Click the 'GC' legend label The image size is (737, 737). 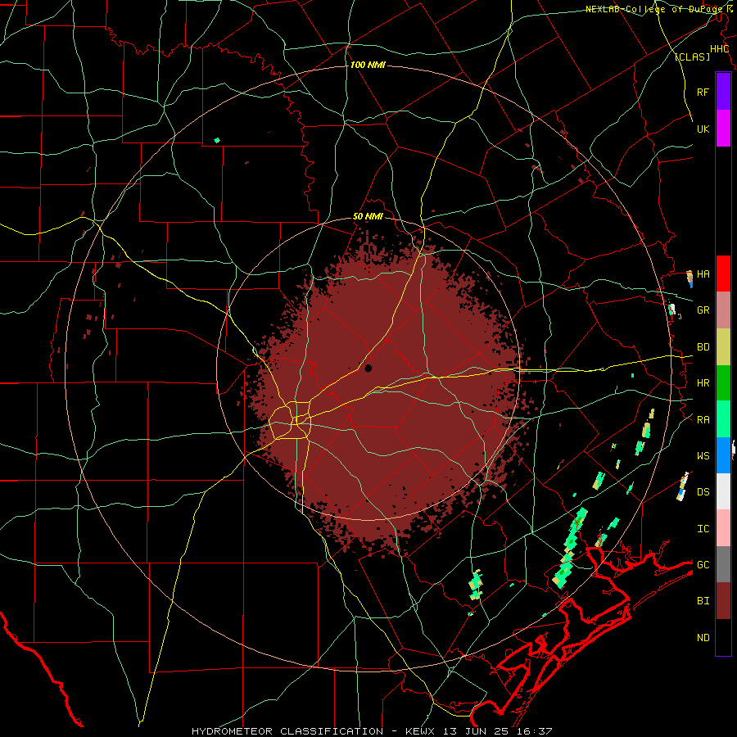point(703,565)
